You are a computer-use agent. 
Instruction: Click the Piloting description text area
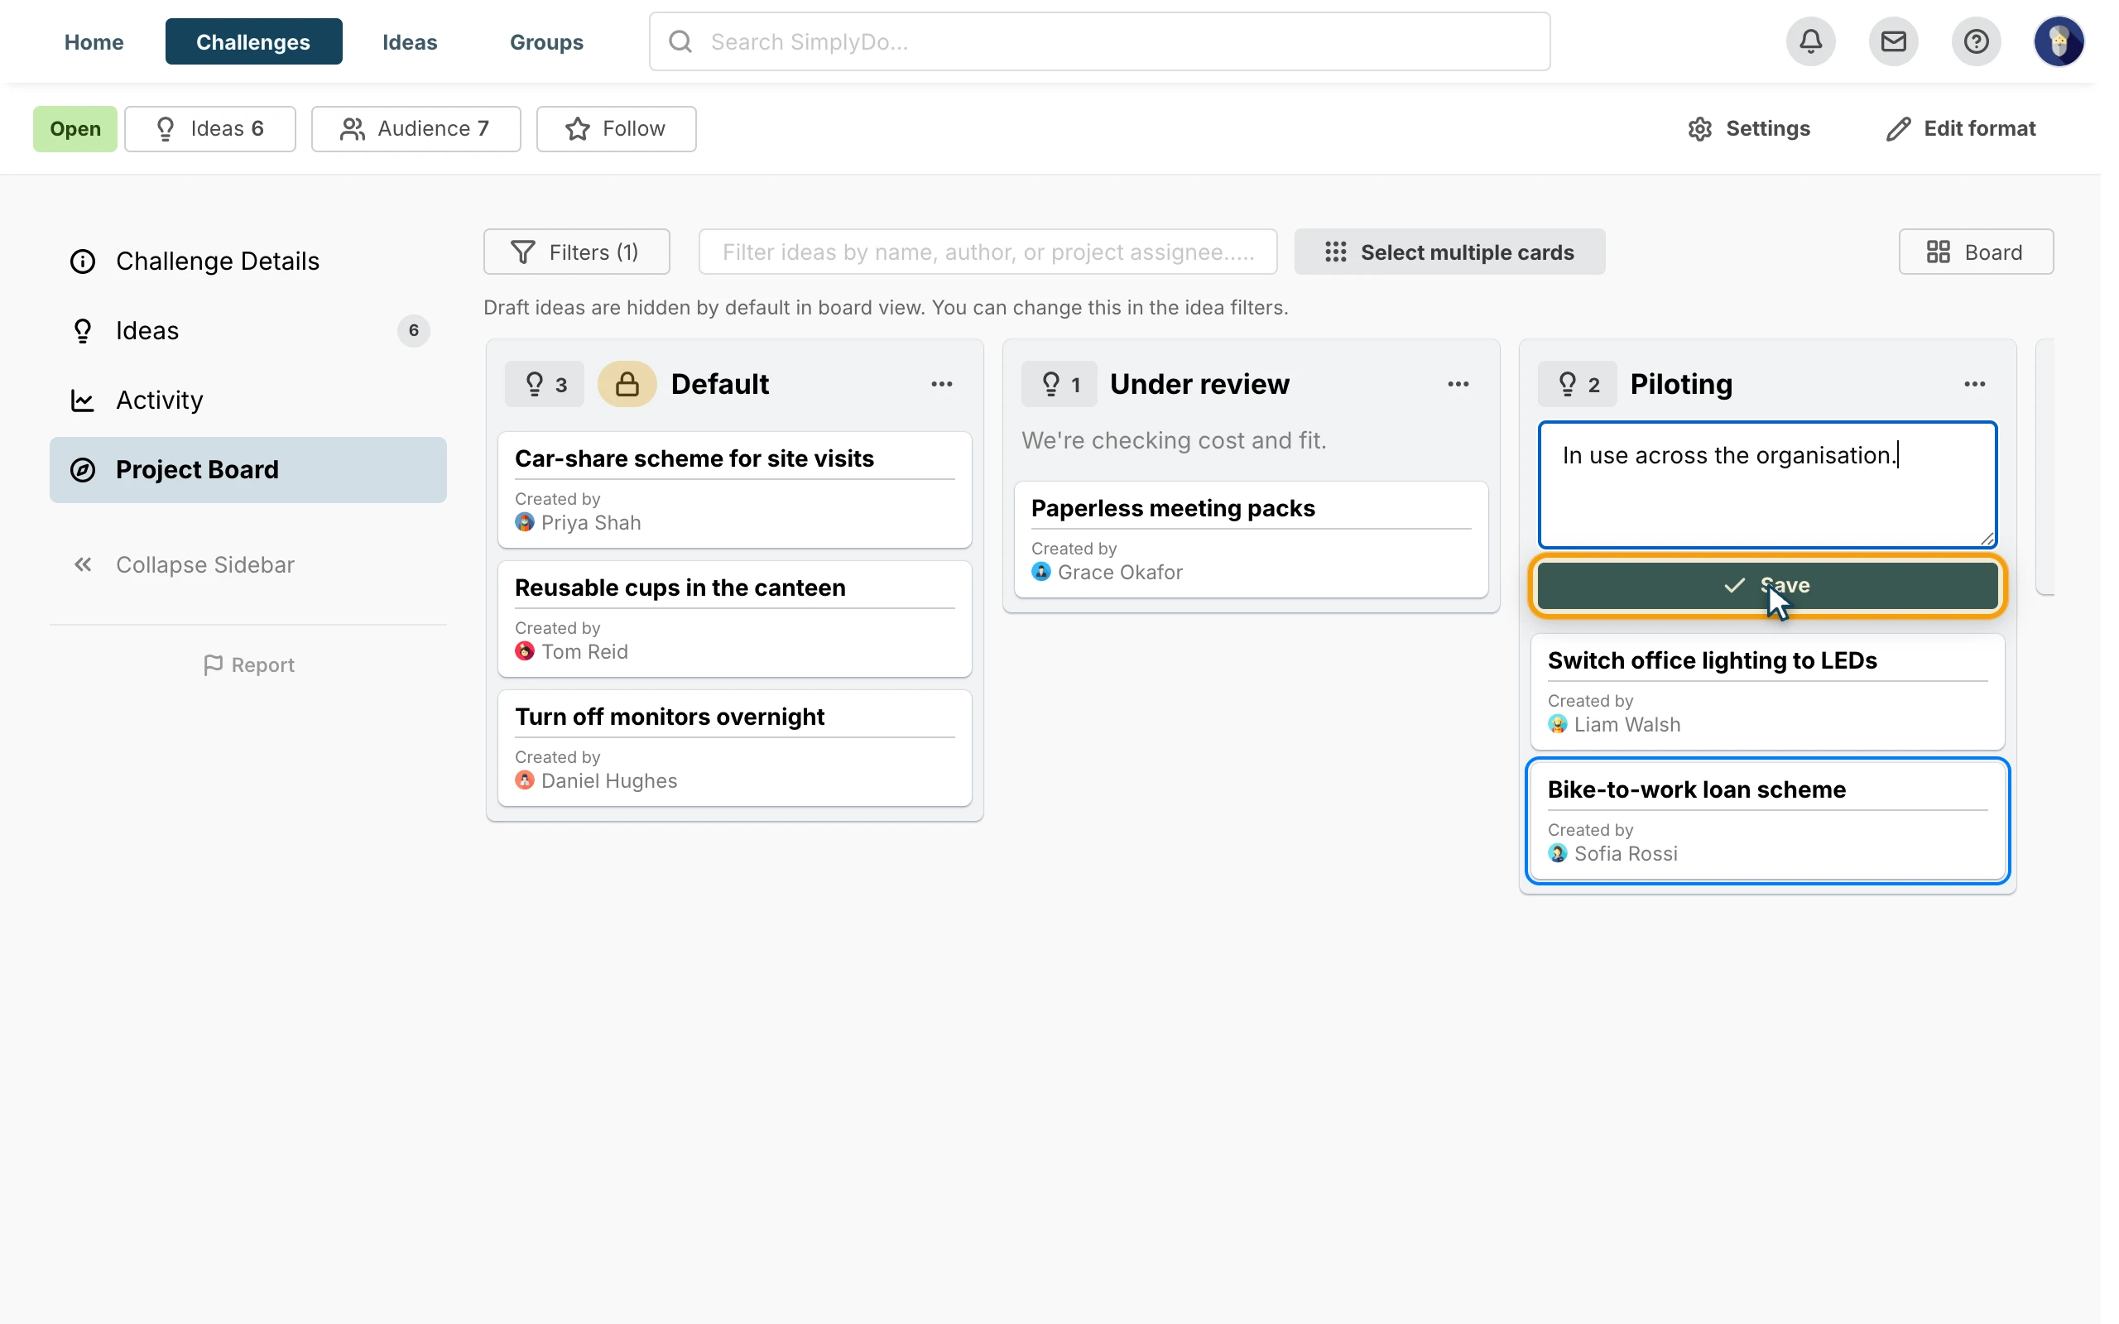point(1767,484)
